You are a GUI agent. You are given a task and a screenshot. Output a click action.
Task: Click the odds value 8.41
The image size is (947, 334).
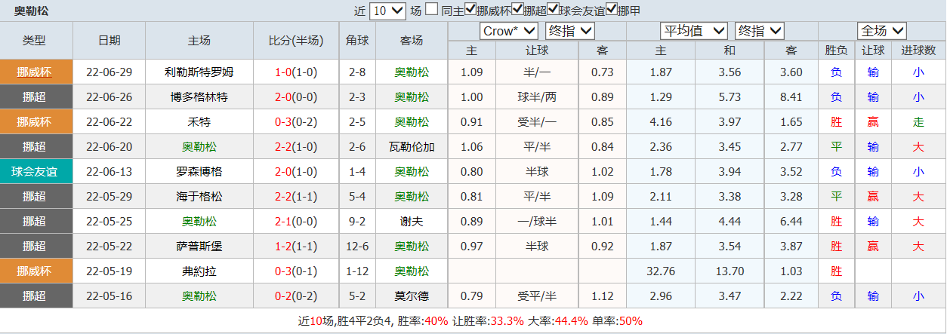pos(791,97)
